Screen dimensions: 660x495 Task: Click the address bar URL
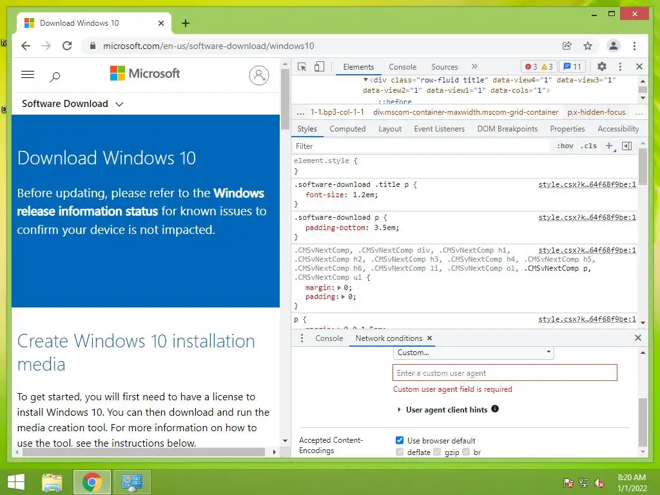(x=208, y=46)
